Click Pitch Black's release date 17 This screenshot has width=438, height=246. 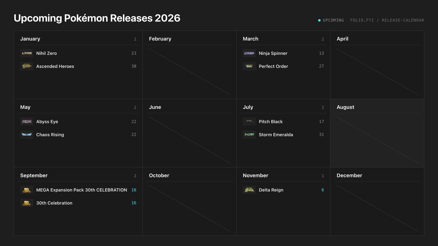[322, 121]
